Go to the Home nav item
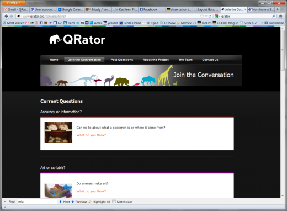 coord(54,60)
